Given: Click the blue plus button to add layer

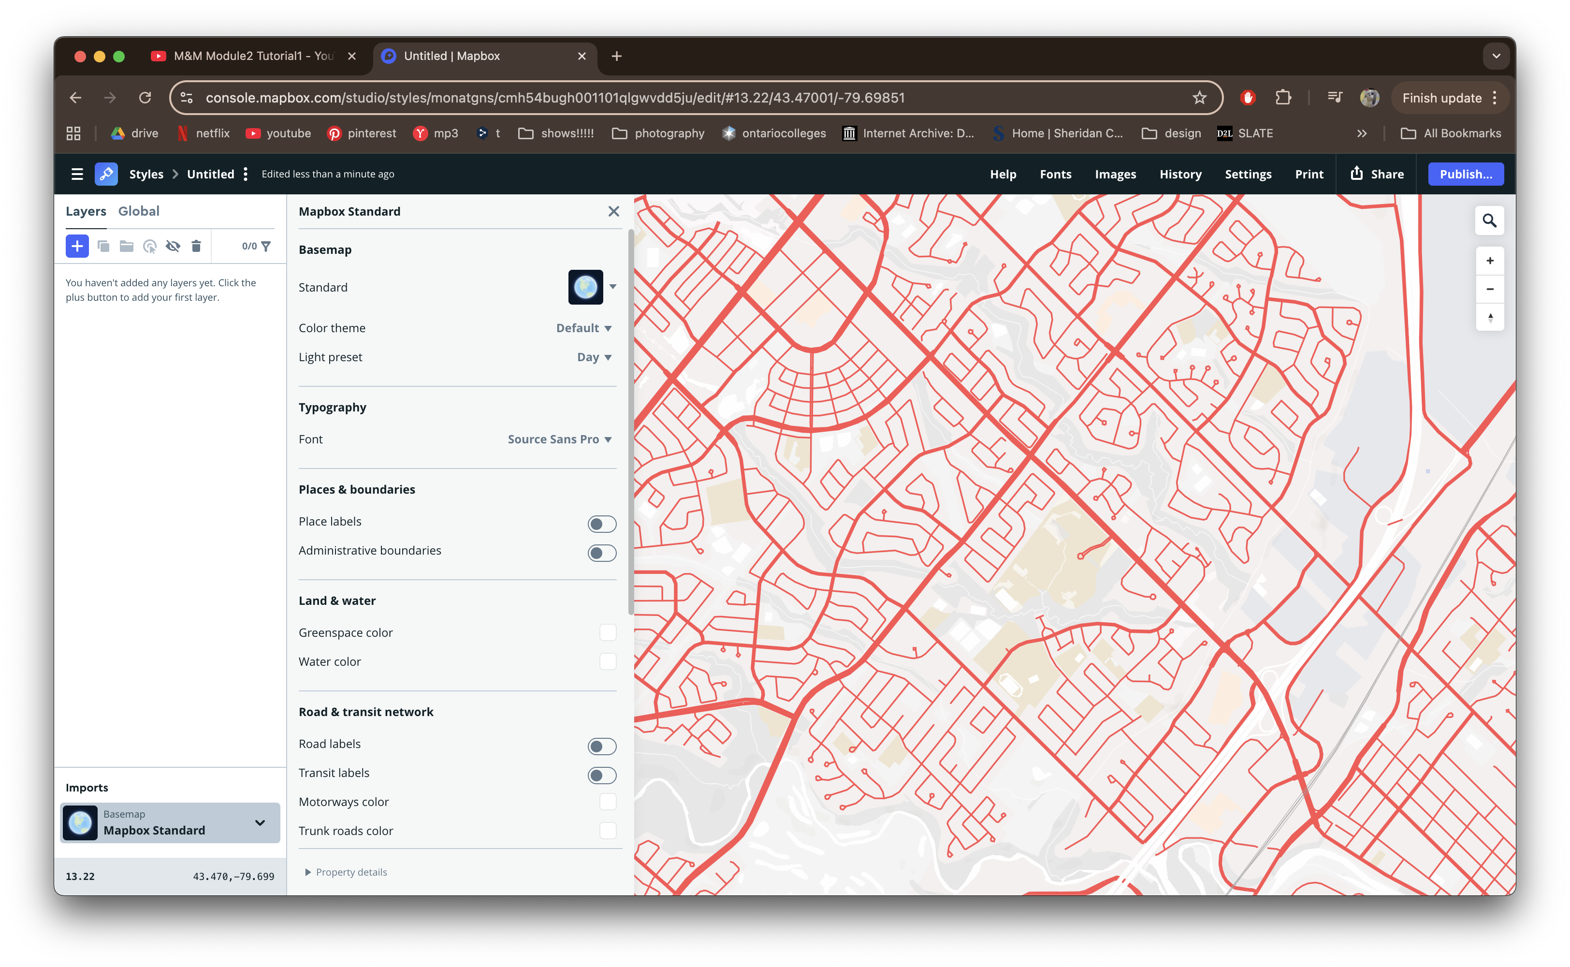Looking at the screenshot, I should [77, 246].
